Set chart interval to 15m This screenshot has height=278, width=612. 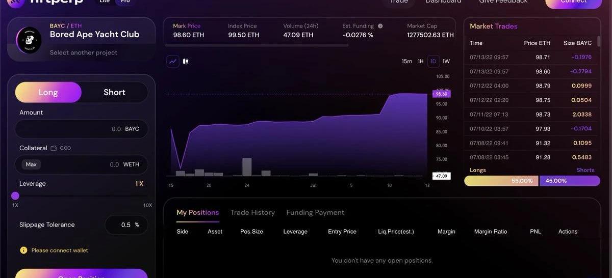click(x=407, y=62)
